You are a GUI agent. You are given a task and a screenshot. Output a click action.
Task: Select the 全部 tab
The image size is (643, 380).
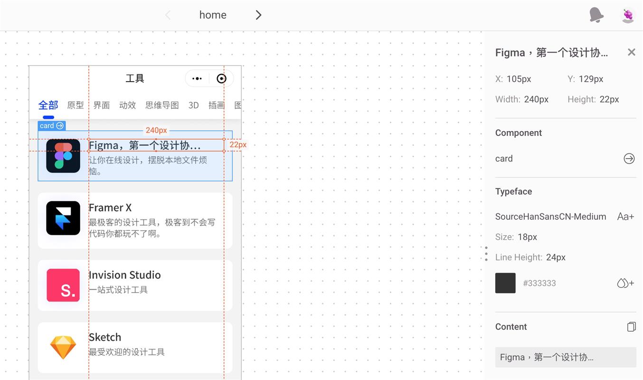click(x=48, y=105)
